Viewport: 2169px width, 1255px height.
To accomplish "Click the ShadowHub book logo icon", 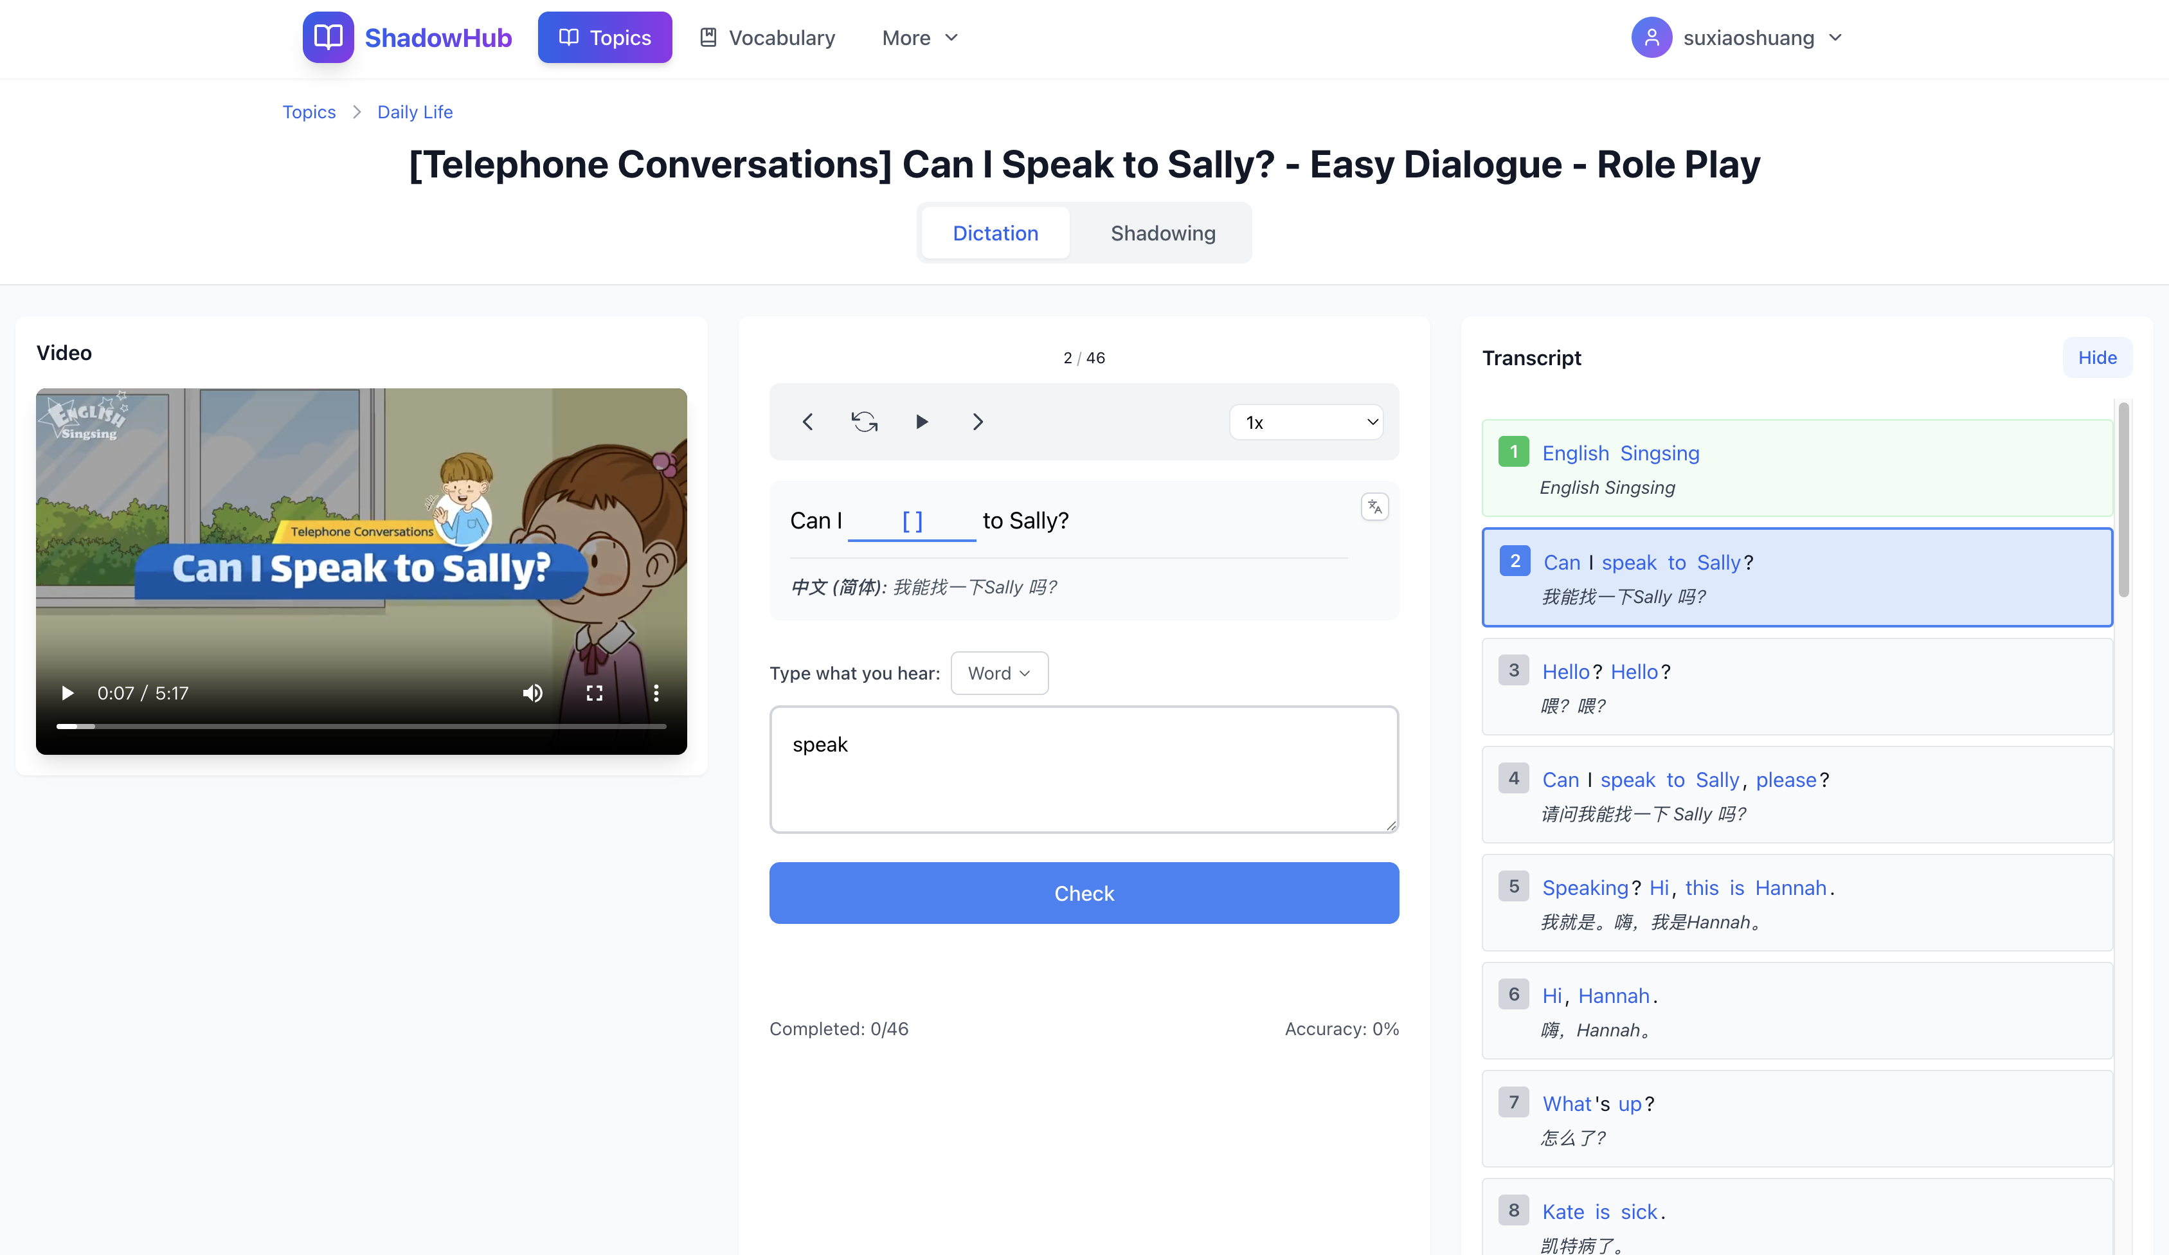I will tap(328, 37).
